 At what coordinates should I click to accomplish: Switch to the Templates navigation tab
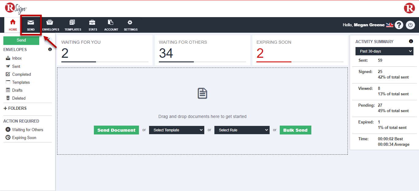[73, 25]
